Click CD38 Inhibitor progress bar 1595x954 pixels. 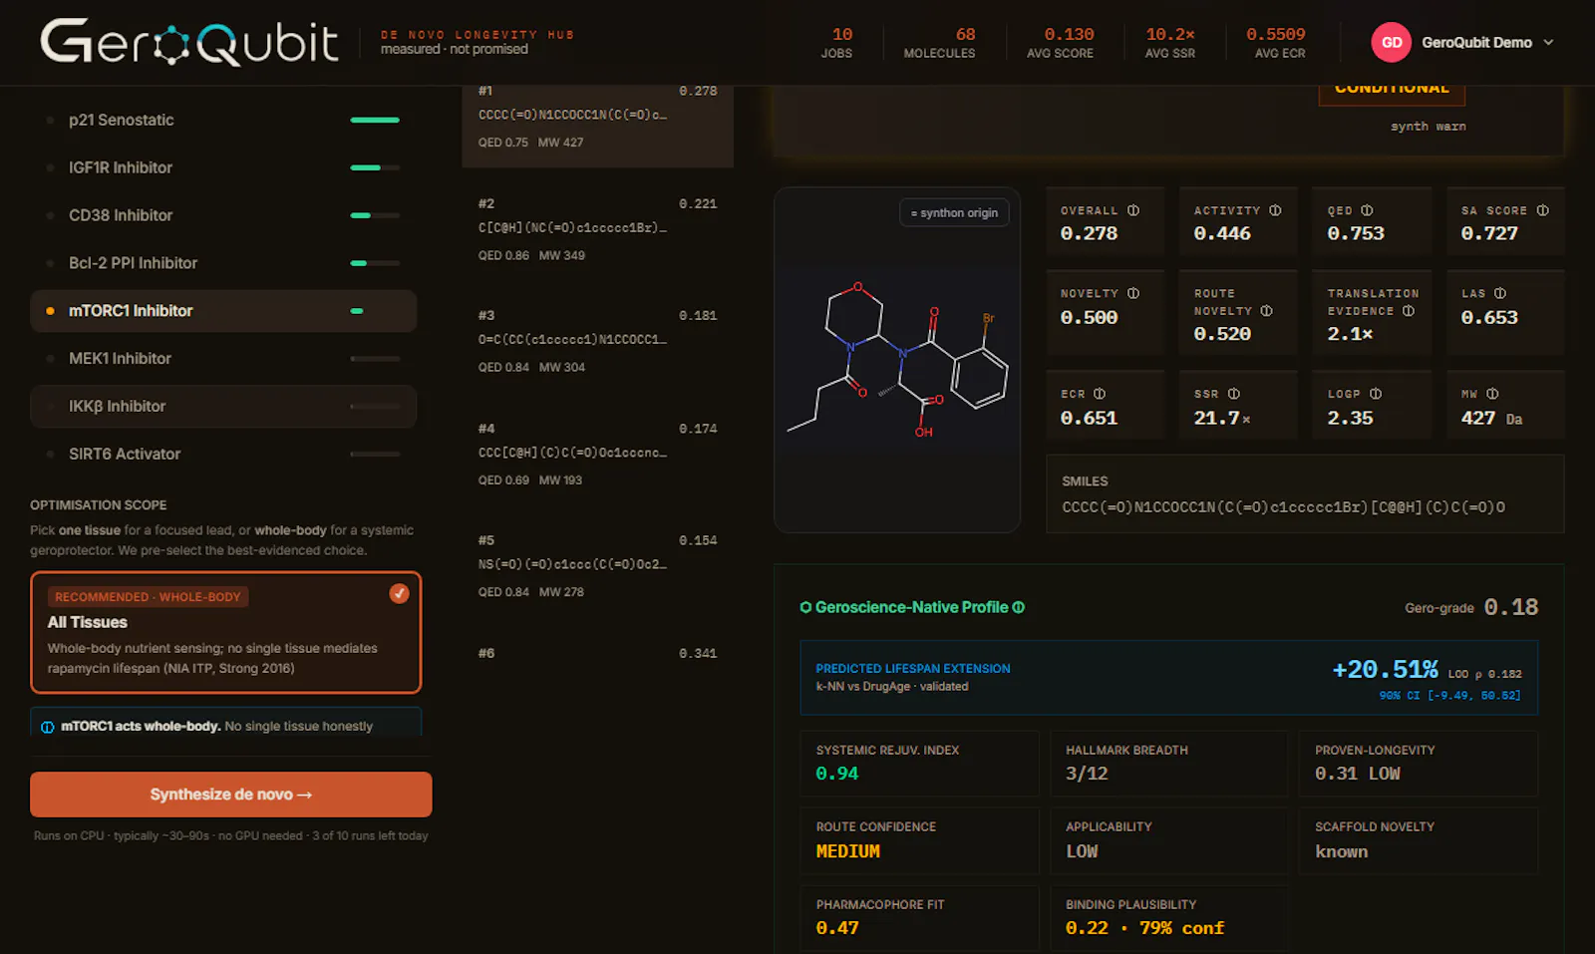(375, 215)
